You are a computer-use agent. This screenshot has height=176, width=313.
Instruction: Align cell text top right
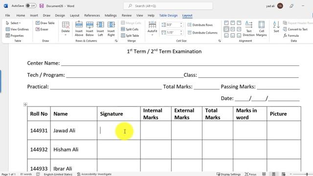(239, 23)
